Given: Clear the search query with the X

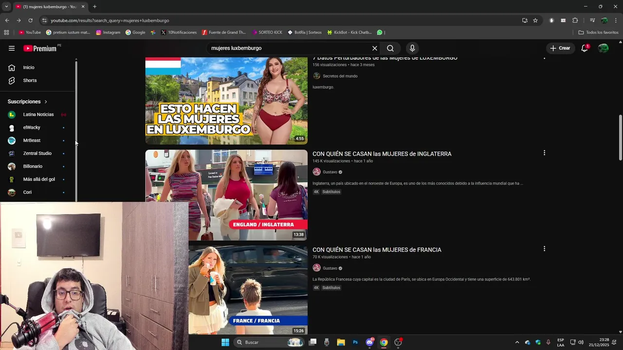Looking at the screenshot, I should click(x=375, y=48).
